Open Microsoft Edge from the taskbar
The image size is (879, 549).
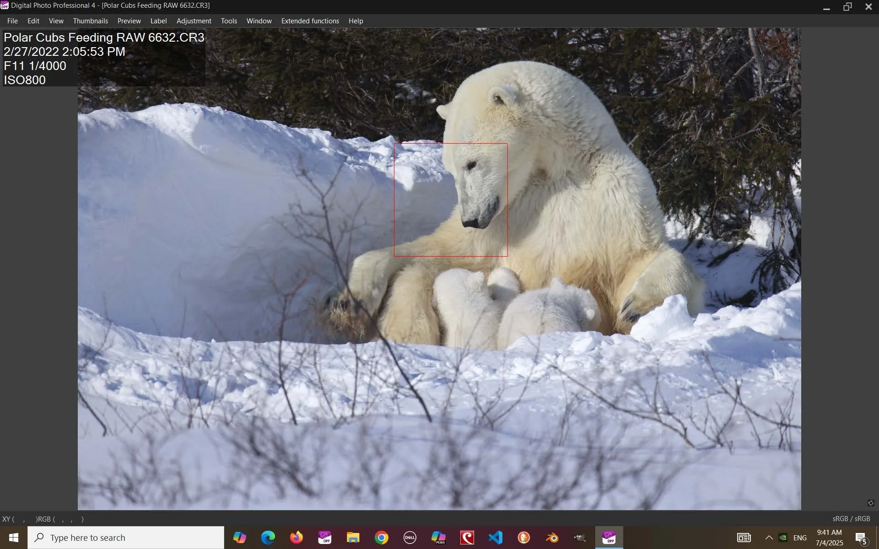point(268,538)
